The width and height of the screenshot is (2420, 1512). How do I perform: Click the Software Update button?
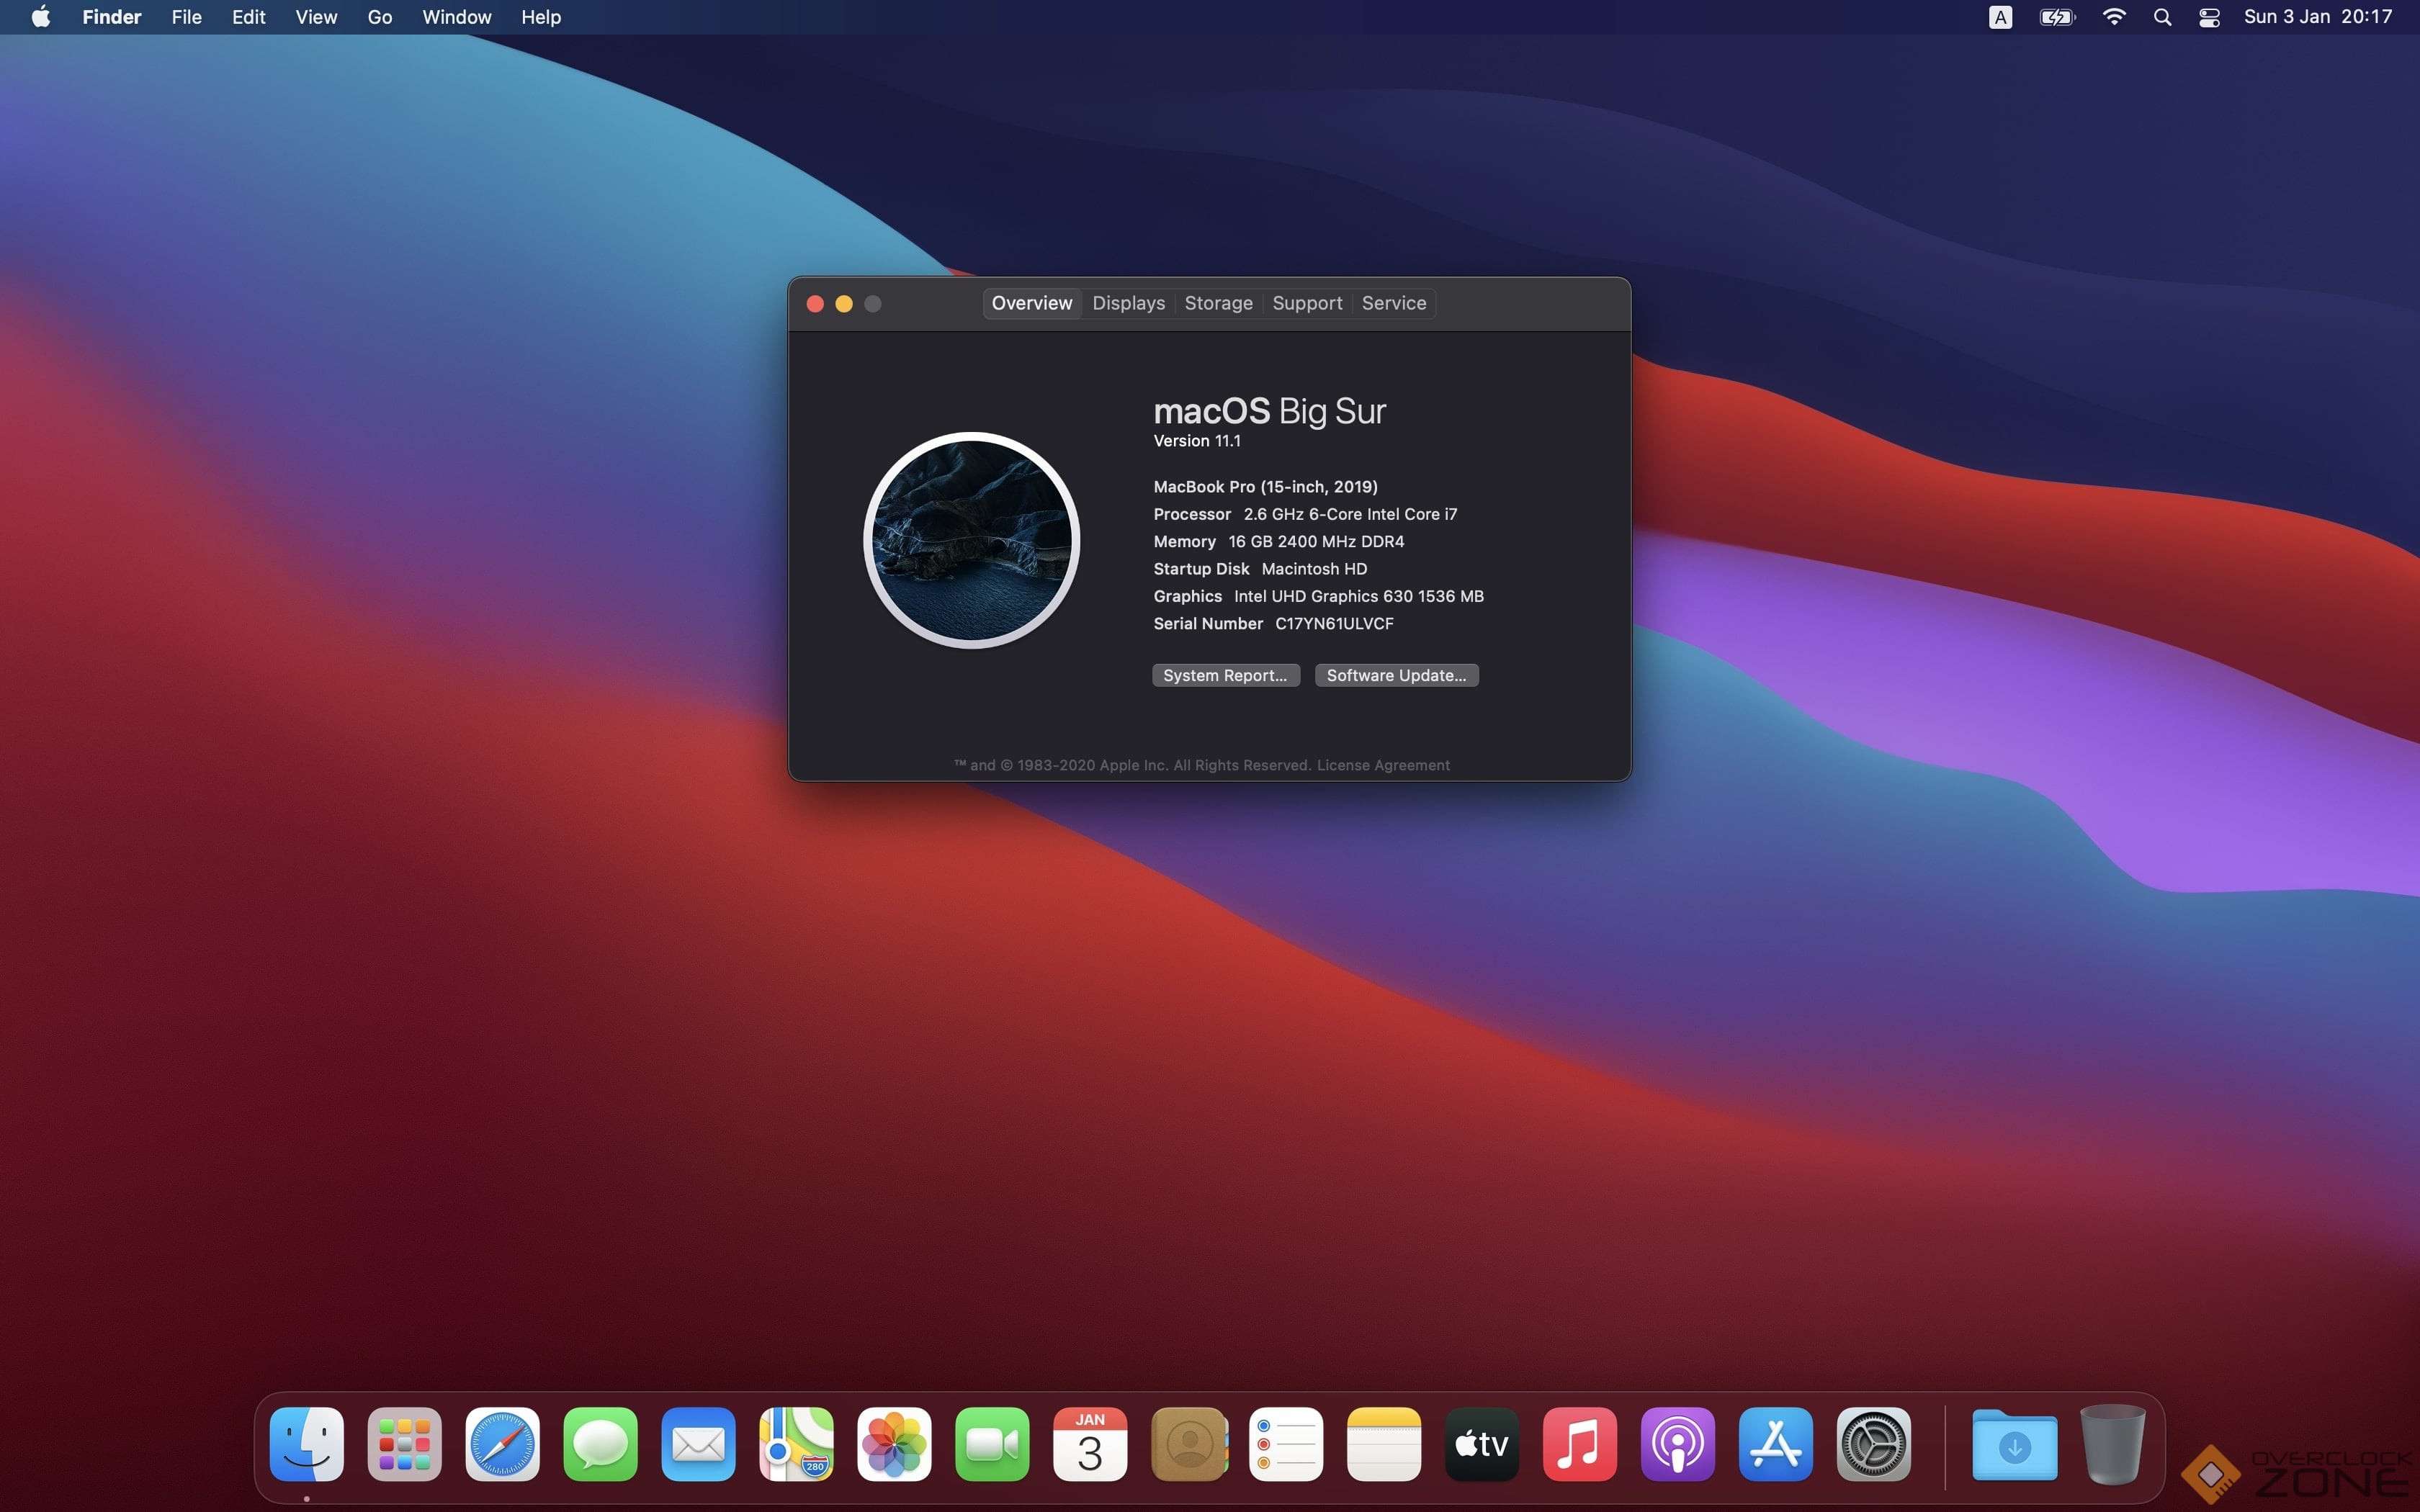tap(1396, 675)
